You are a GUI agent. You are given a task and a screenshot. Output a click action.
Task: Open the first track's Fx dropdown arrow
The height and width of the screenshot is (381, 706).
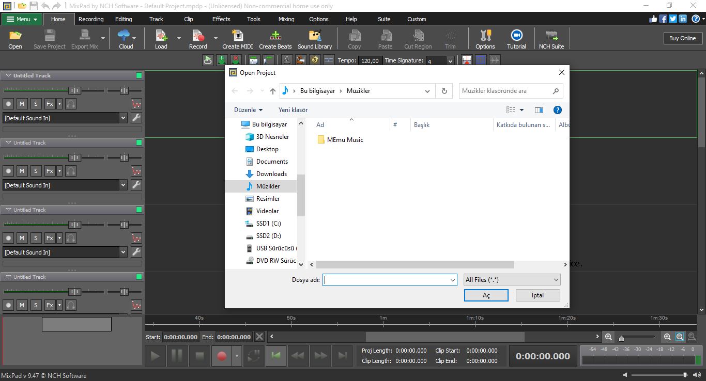point(59,104)
